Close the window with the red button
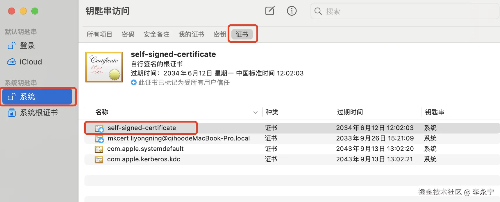The width and height of the screenshot is (500, 202). (12, 11)
